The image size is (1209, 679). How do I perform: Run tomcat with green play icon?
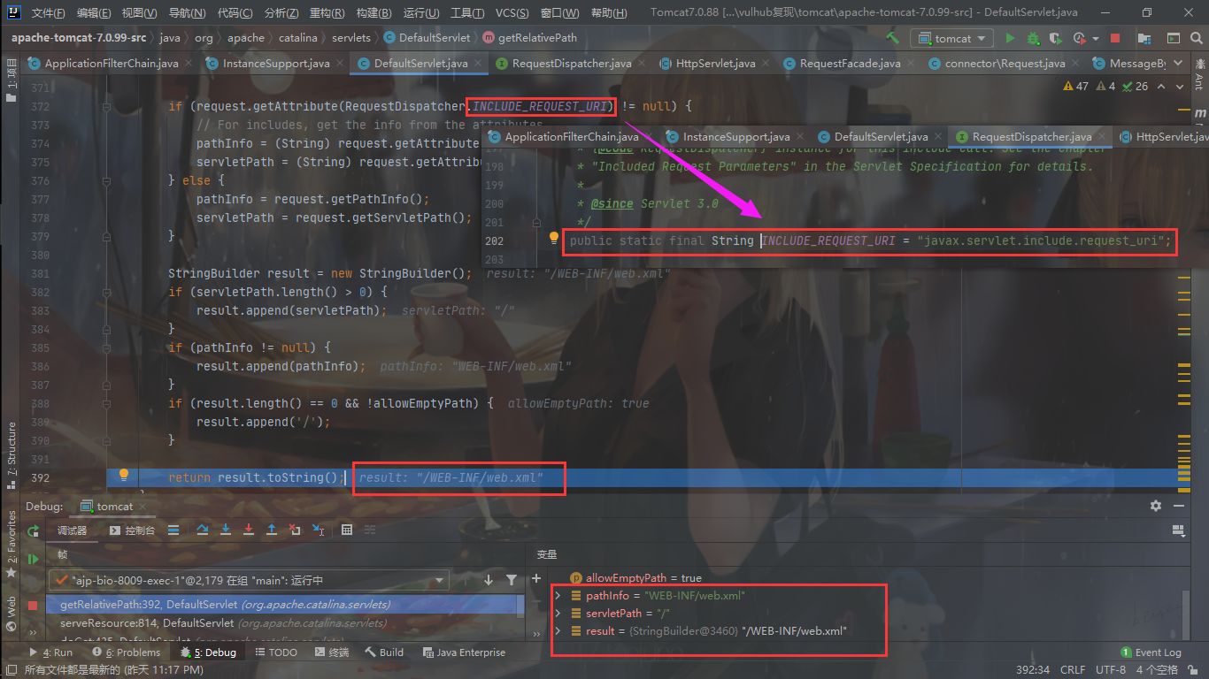tap(1010, 38)
